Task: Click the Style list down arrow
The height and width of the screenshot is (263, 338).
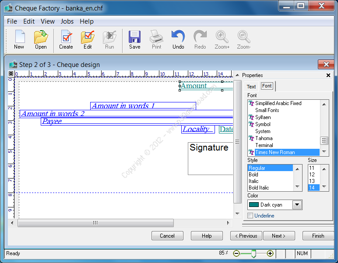Action: coord(297,186)
